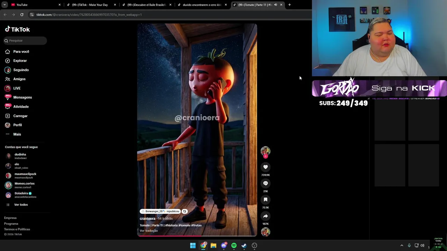Image resolution: width=447 pixels, height=251 pixels.
Task: Toggle repost with the circular arrows icon
Action: coord(185,211)
